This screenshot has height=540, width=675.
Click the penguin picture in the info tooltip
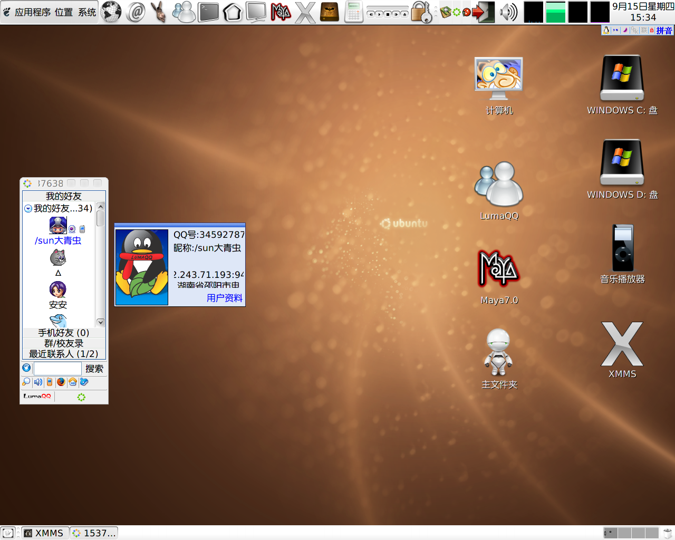142,267
